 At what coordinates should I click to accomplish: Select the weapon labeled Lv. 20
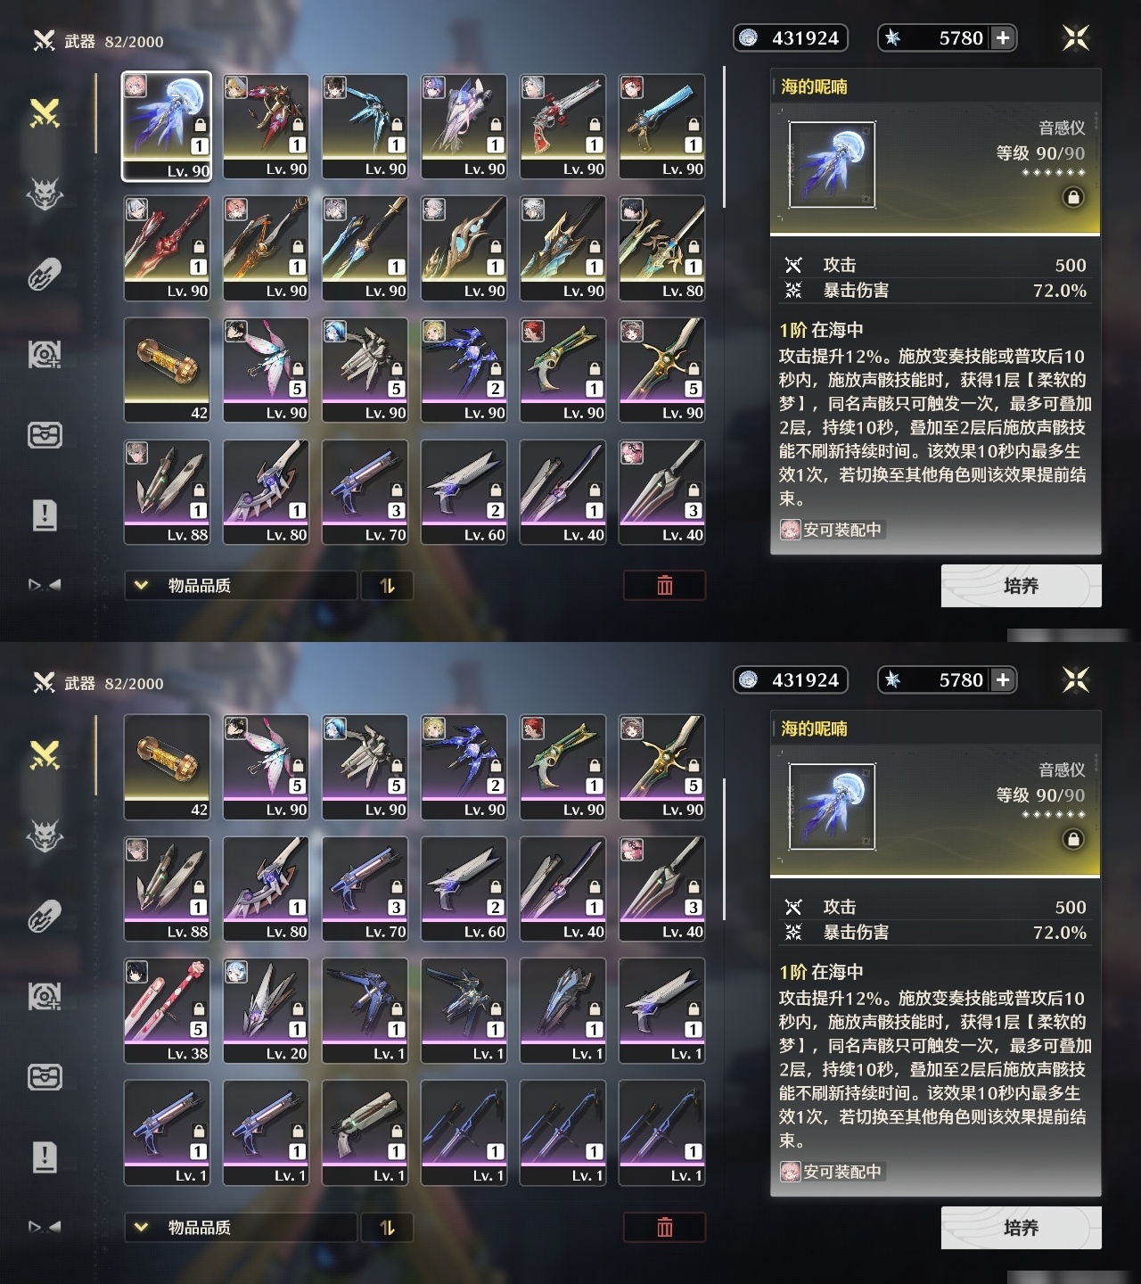(266, 1010)
